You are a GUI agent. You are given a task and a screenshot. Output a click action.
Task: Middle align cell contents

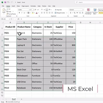pos(44,10)
